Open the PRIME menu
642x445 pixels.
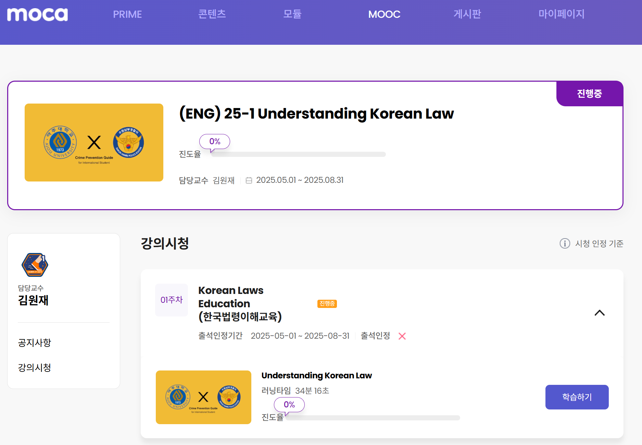(127, 14)
